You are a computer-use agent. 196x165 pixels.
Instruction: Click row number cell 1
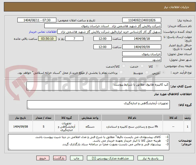187,127
